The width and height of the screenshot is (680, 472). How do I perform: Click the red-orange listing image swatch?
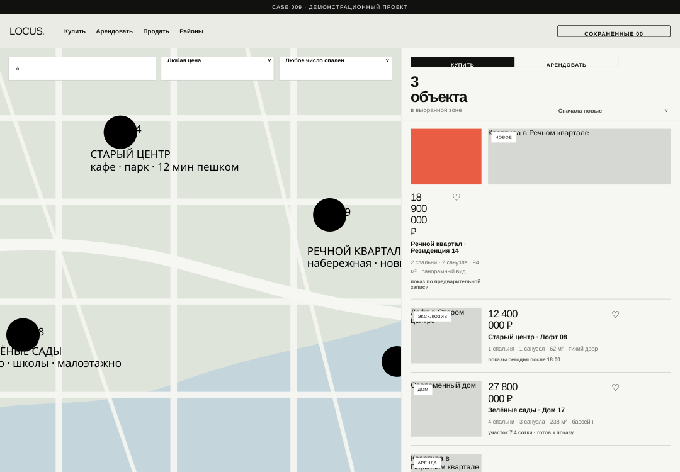coord(446,157)
